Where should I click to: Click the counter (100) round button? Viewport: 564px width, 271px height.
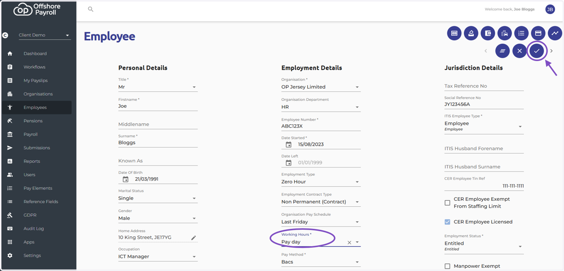pos(454,33)
